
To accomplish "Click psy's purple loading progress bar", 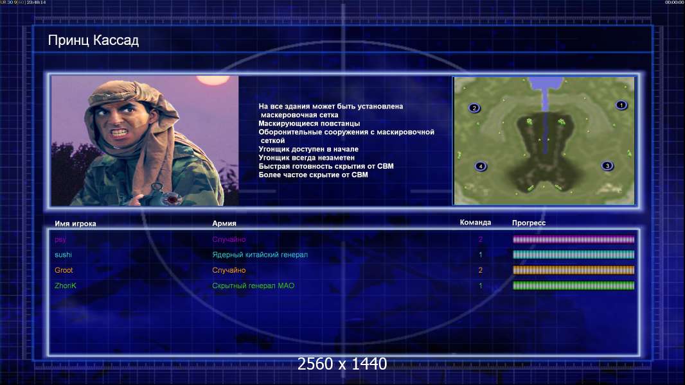I will click(x=573, y=239).
